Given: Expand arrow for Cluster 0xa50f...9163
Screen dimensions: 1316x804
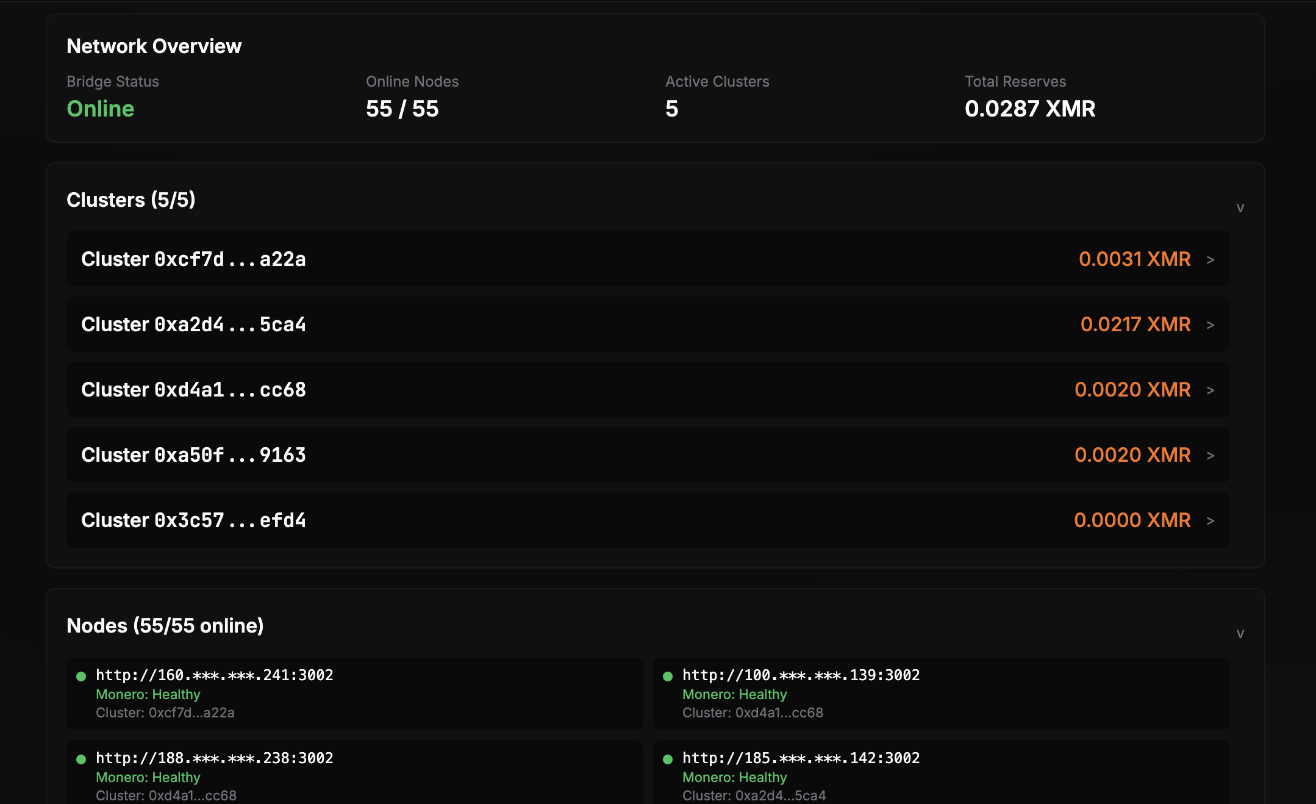Looking at the screenshot, I should coord(1211,456).
